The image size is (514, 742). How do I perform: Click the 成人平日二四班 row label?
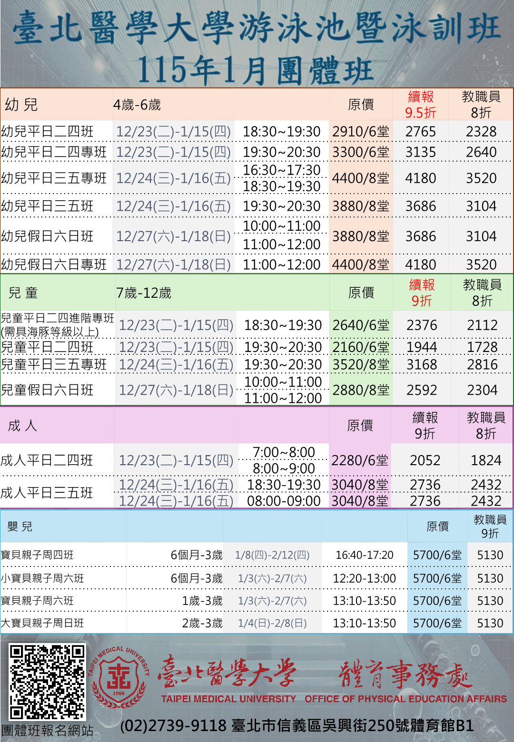(x=47, y=460)
